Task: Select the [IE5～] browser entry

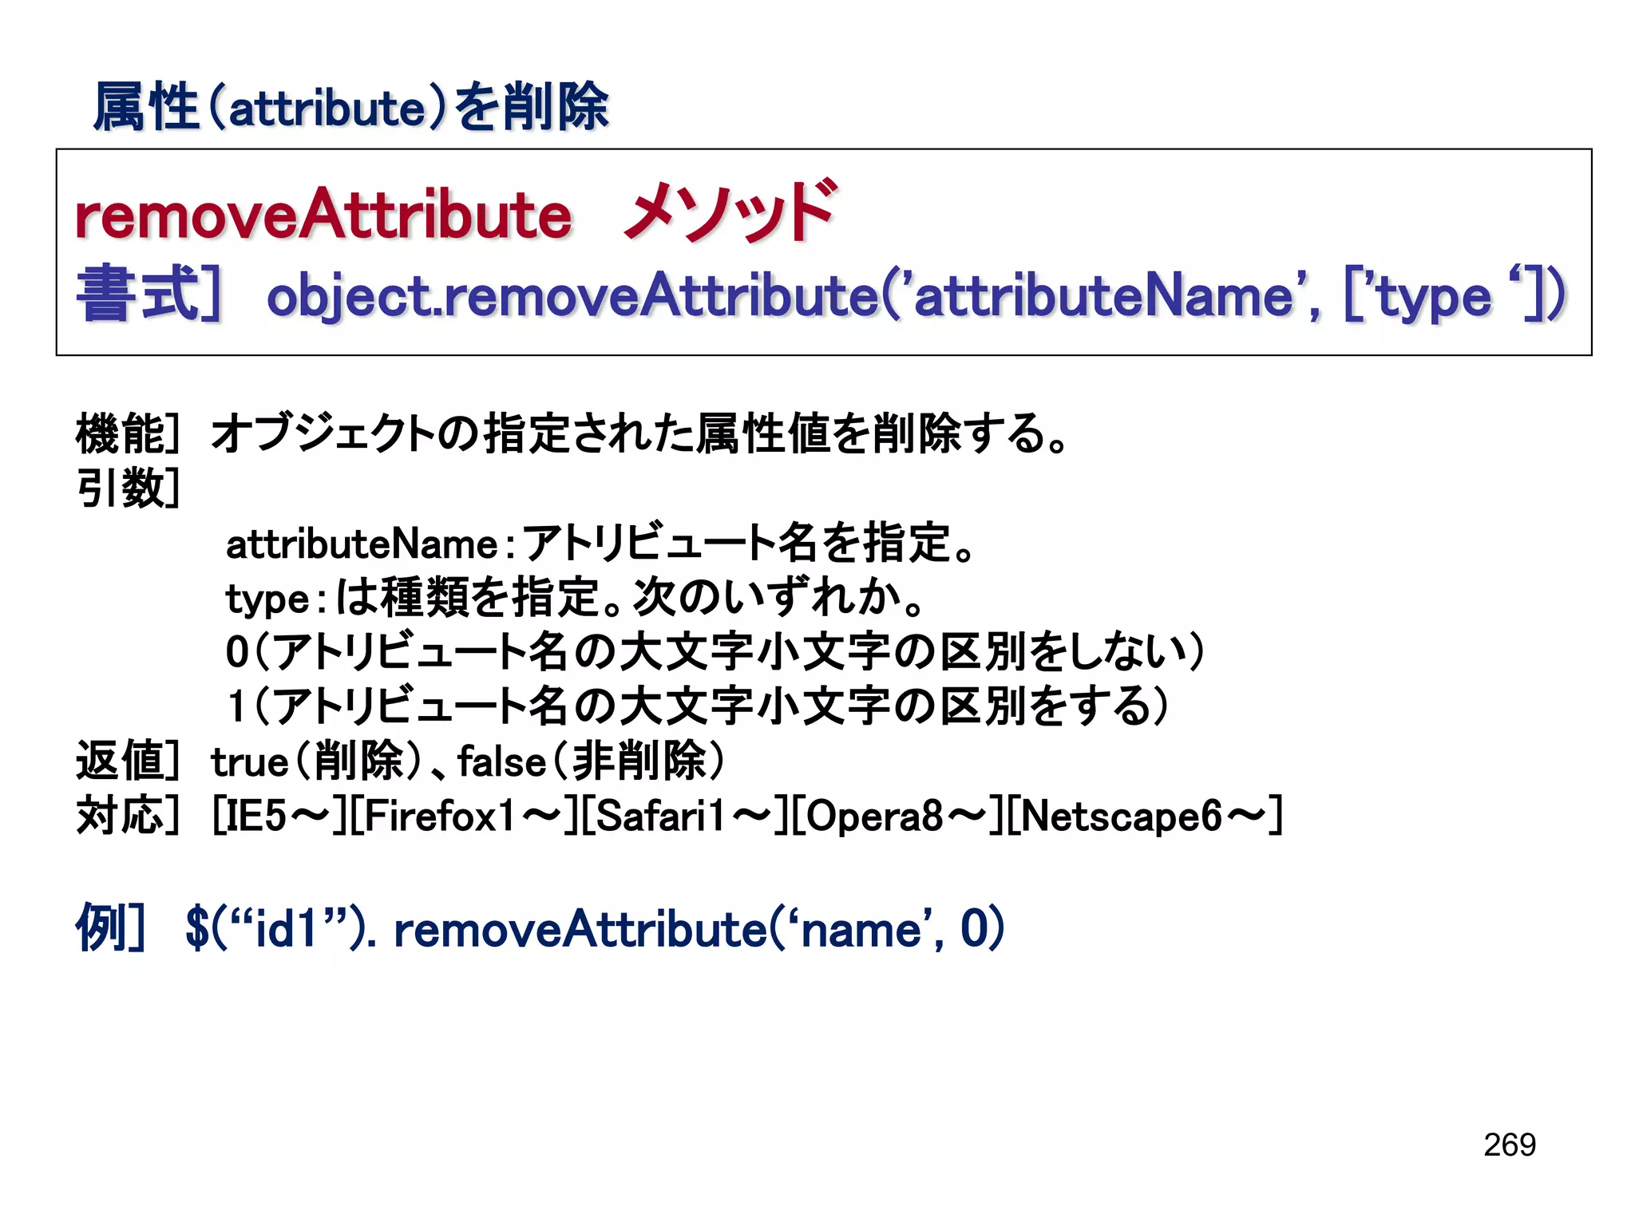Action: [x=279, y=816]
